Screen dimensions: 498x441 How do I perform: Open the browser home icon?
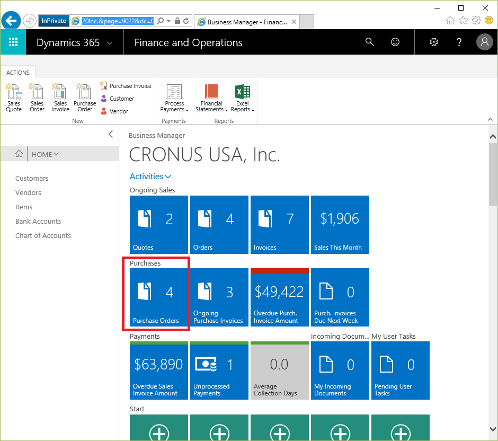point(450,21)
